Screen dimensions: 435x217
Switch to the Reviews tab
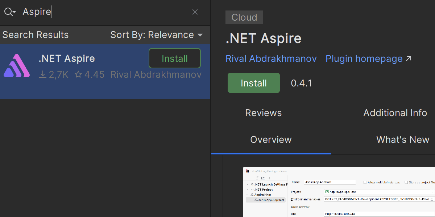tap(263, 113)
